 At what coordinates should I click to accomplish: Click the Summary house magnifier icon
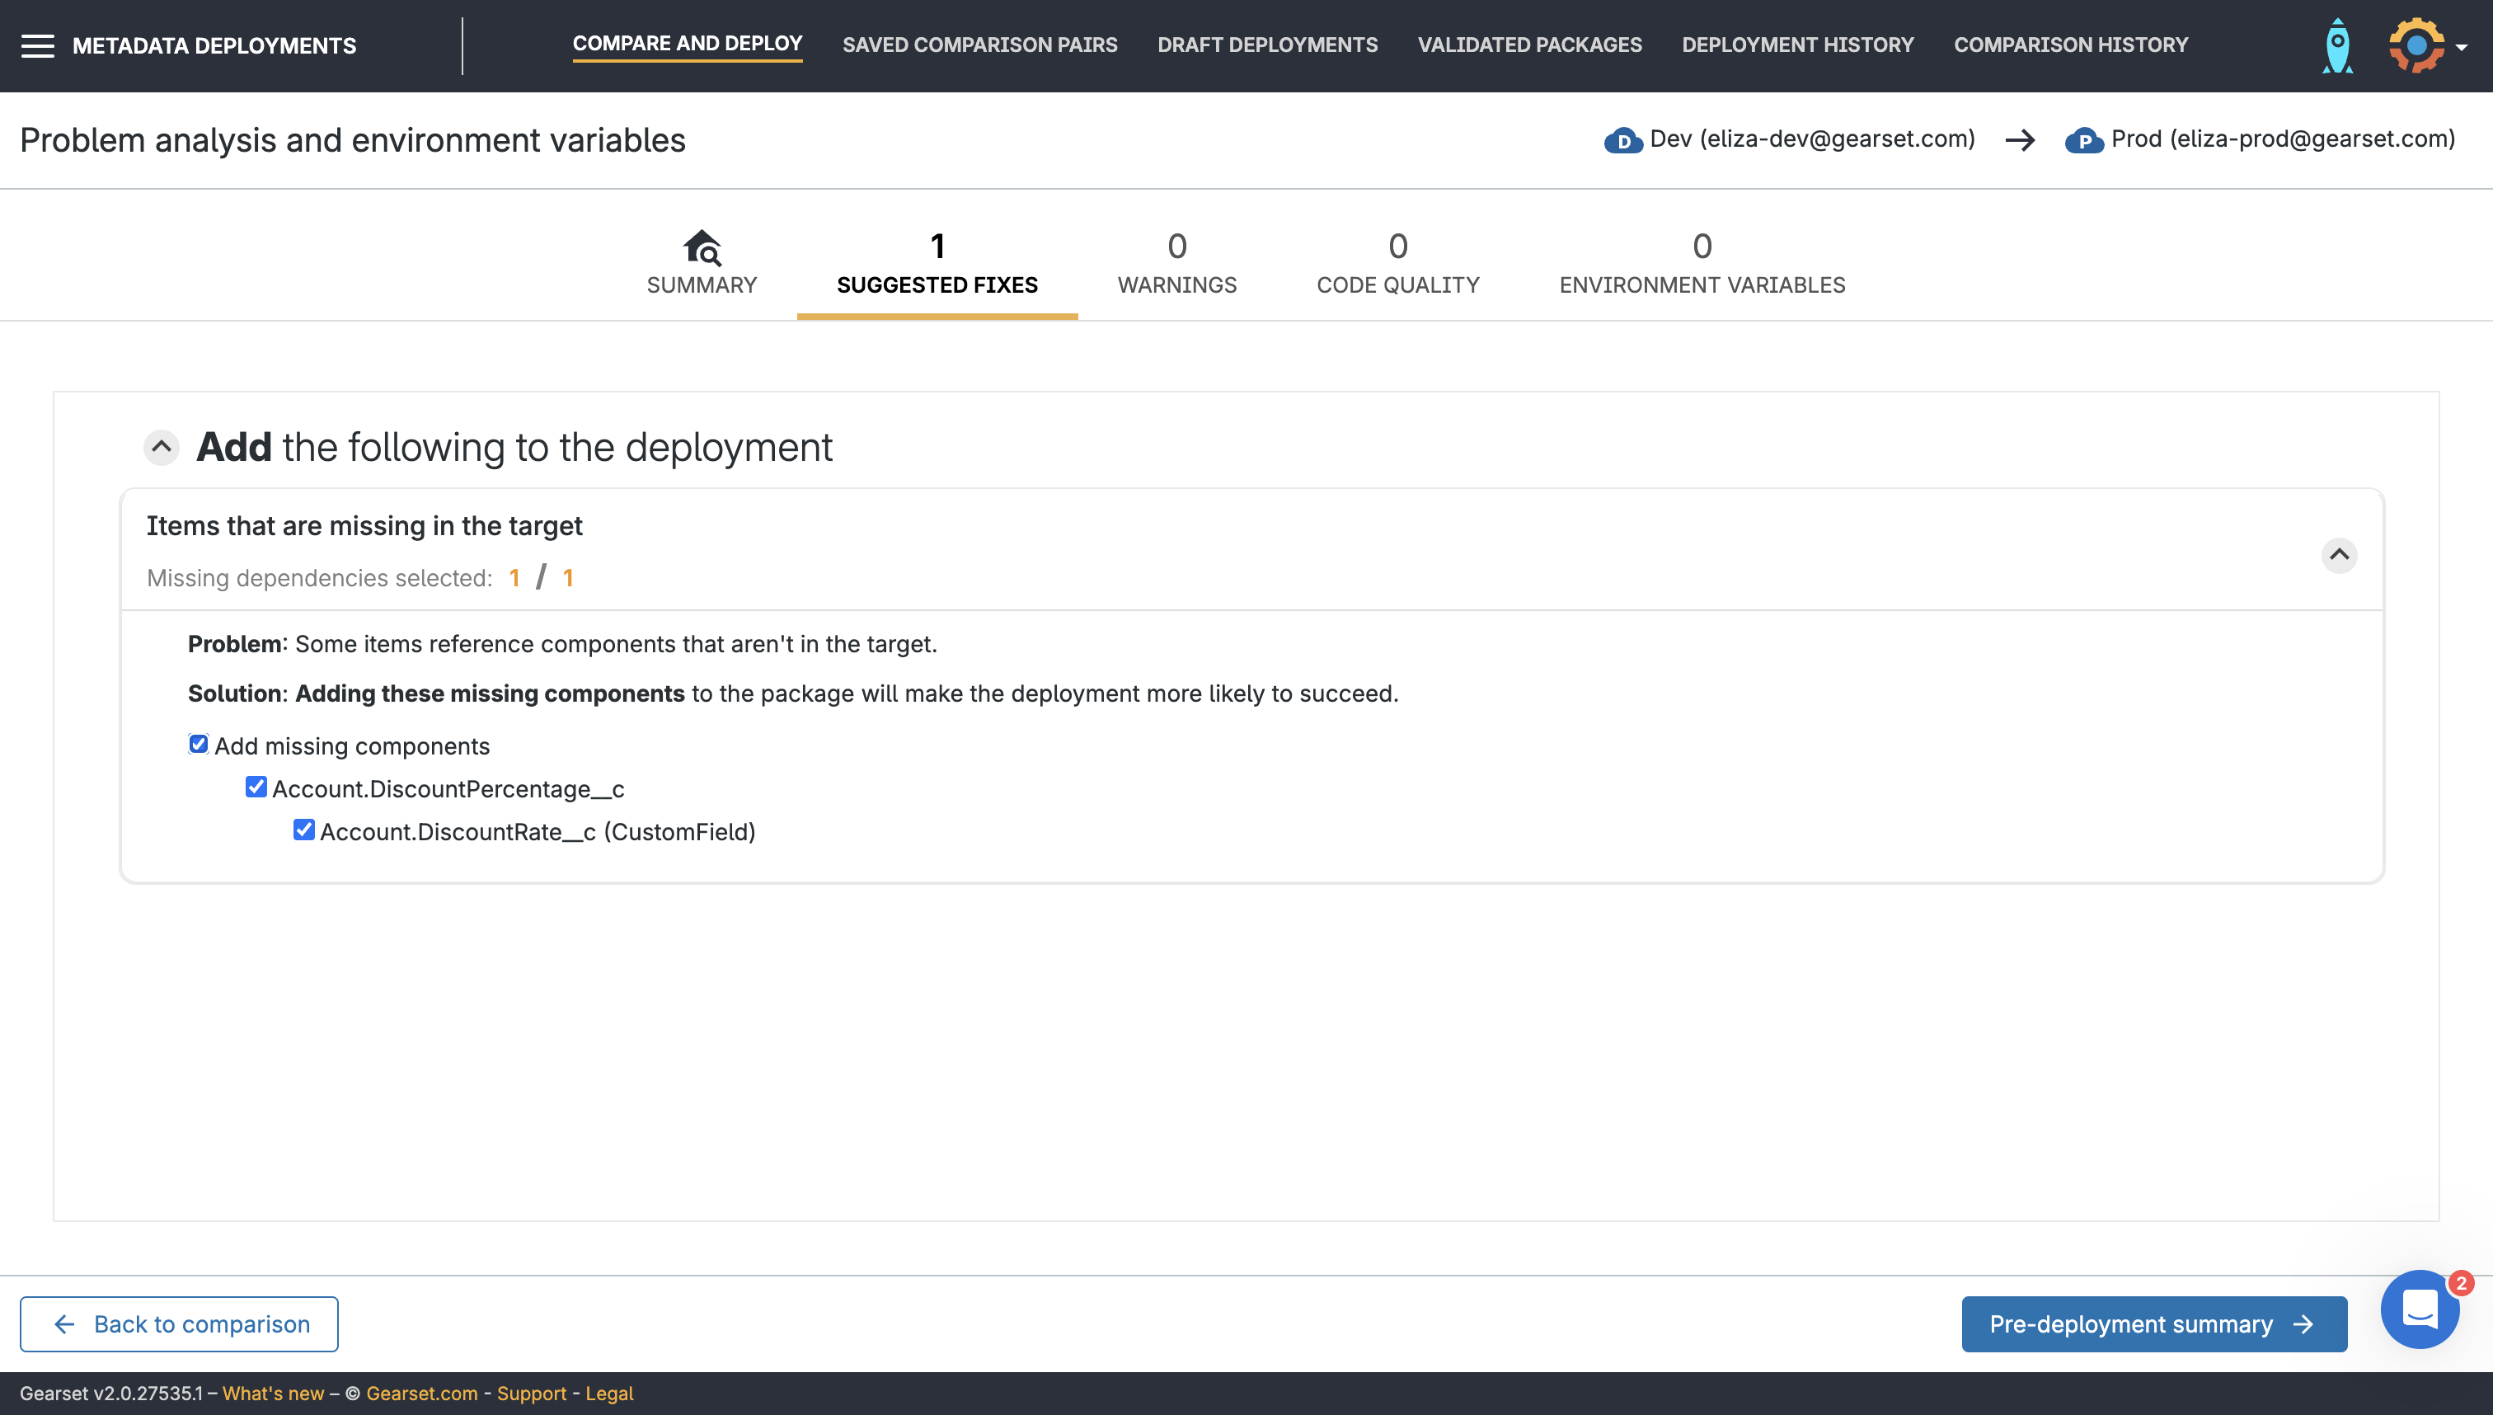point(702,247)
